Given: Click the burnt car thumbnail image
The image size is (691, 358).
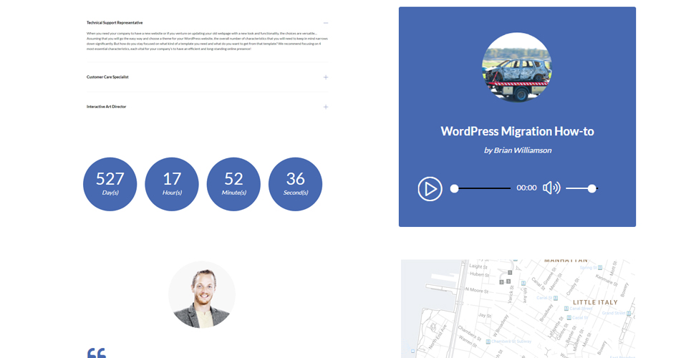Looking at the screenshot, I should (517, 67).
